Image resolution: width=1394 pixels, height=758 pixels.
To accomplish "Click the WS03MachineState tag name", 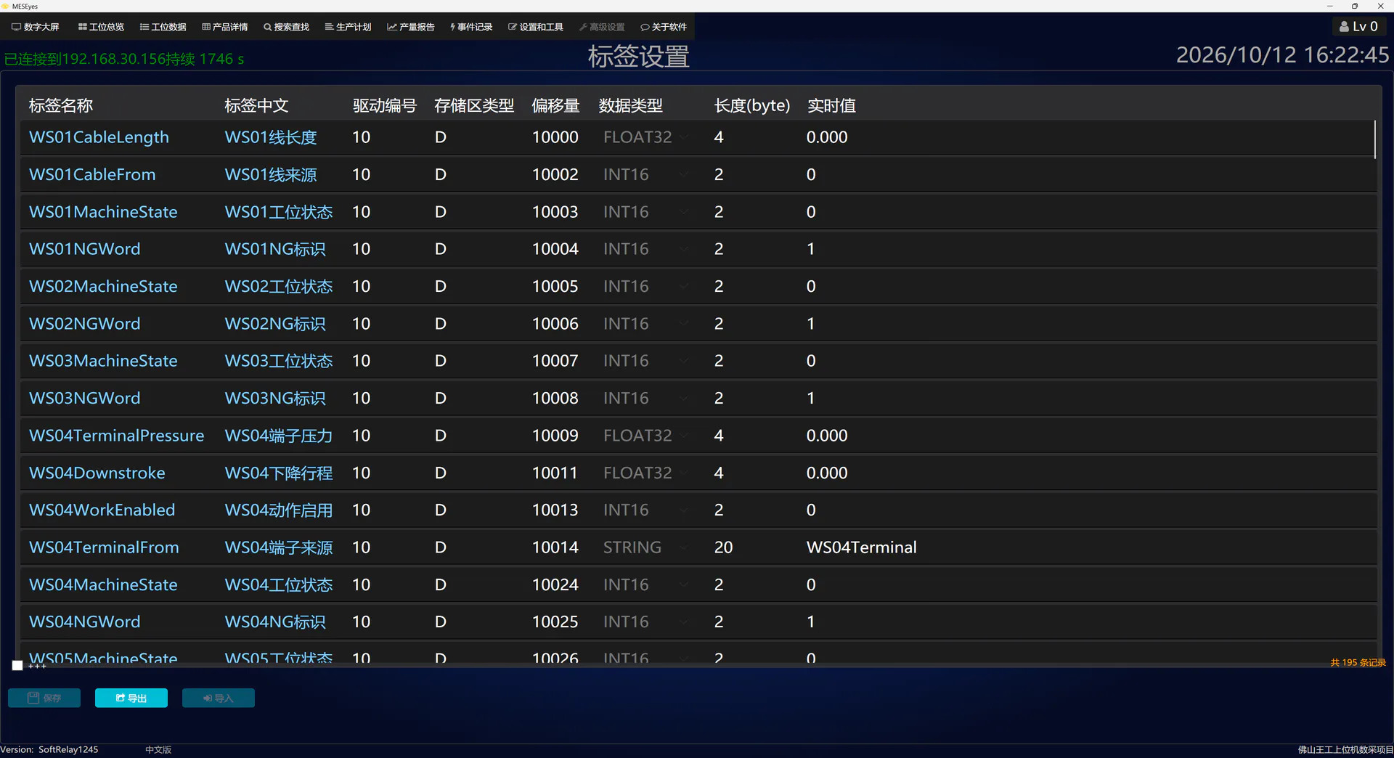I will tap(103, 361).
